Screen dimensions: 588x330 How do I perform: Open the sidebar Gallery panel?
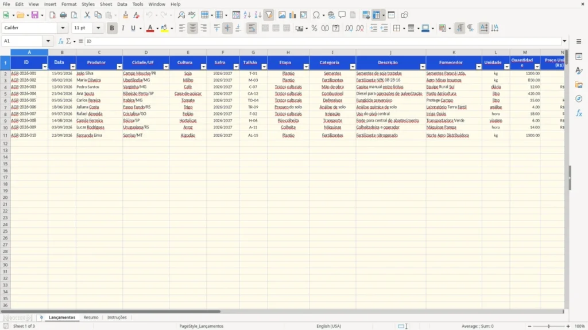click(579, 85)
